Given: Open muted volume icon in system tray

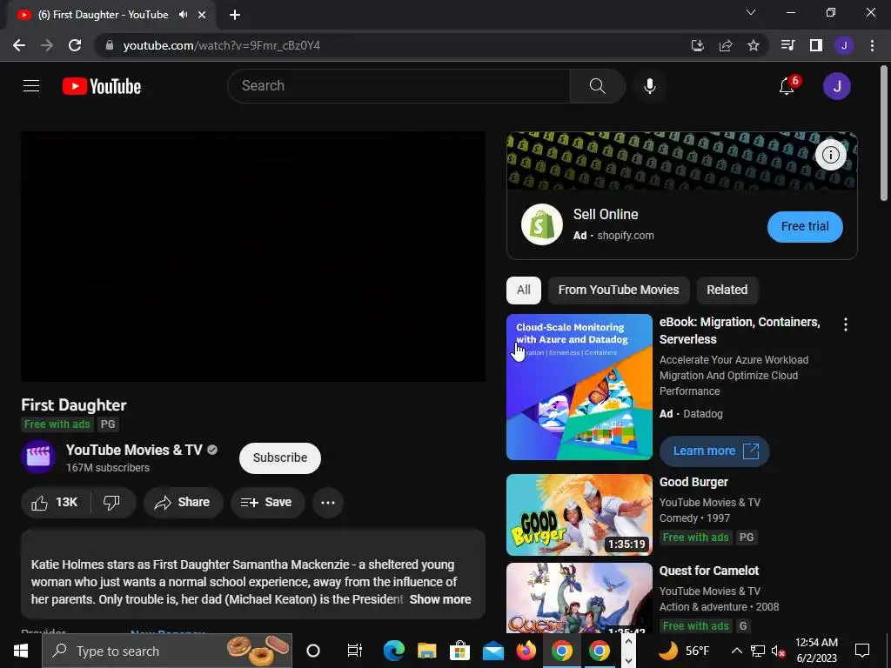Looking at the screenshot, I should [x=778, y=651].
